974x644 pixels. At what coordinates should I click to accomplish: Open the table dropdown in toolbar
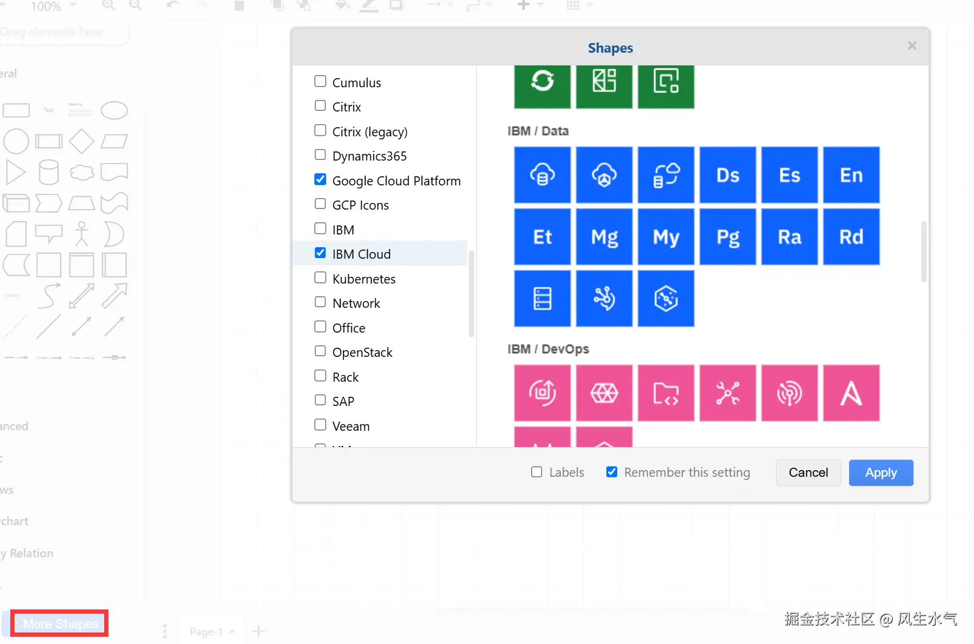[x=579, y=5]
